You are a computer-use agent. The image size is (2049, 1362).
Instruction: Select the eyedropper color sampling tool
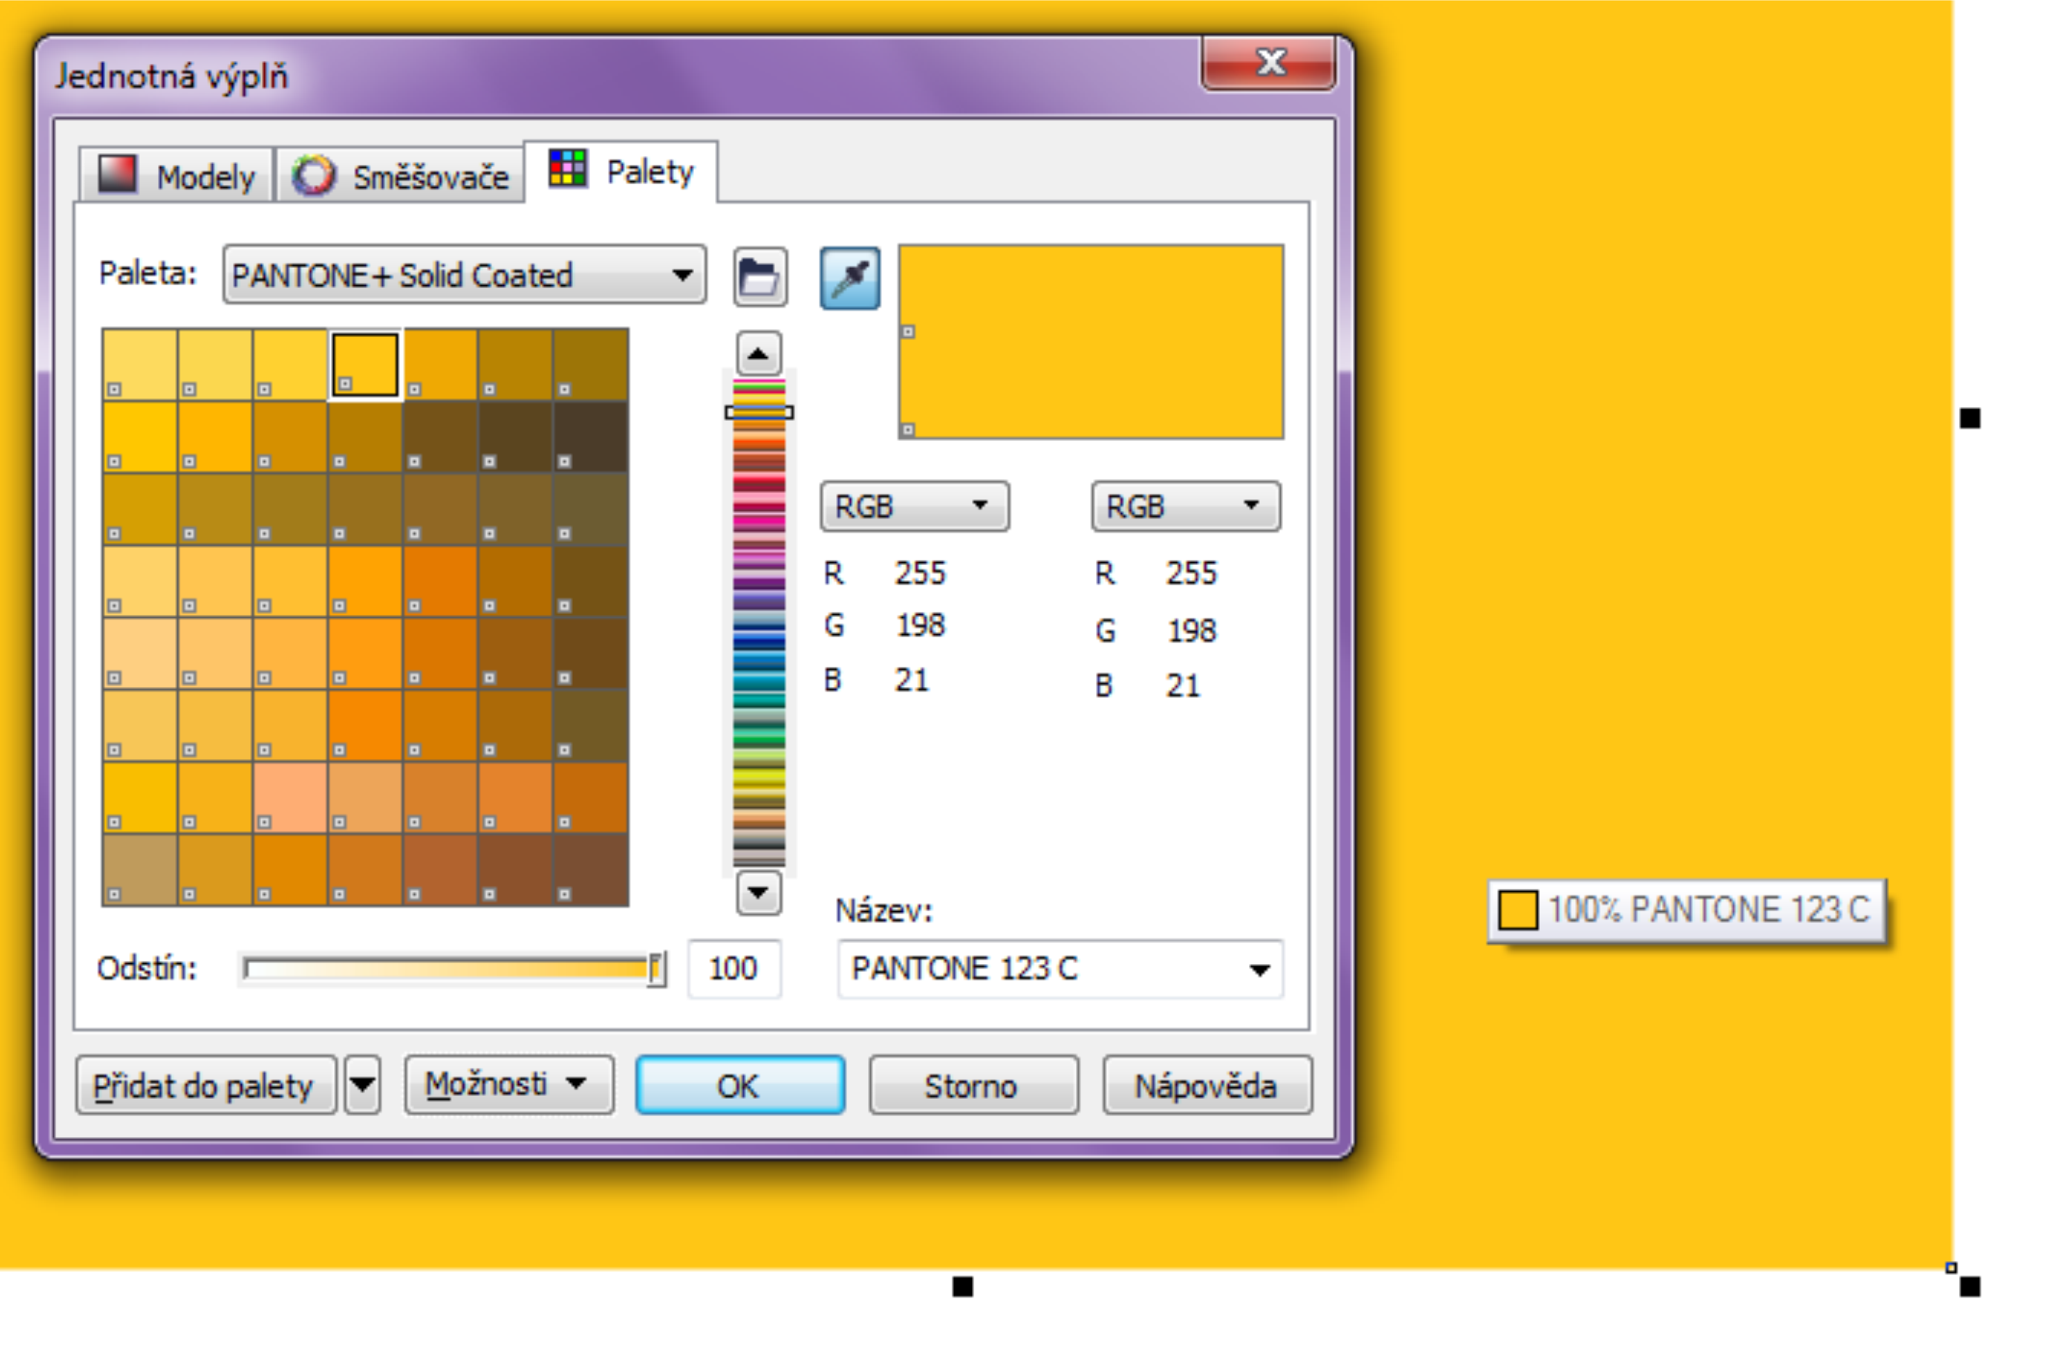click(850, 278)
